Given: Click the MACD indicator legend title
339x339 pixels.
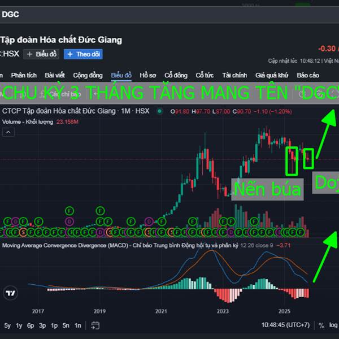Looking at the screenshot, I should (x=120, y=245).
